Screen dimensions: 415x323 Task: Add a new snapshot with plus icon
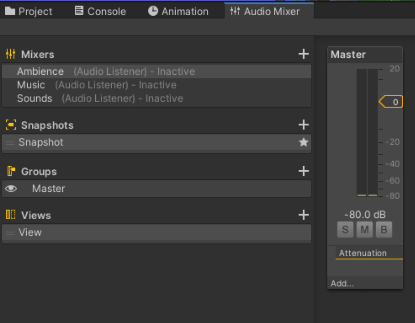[x=304, y=125]
